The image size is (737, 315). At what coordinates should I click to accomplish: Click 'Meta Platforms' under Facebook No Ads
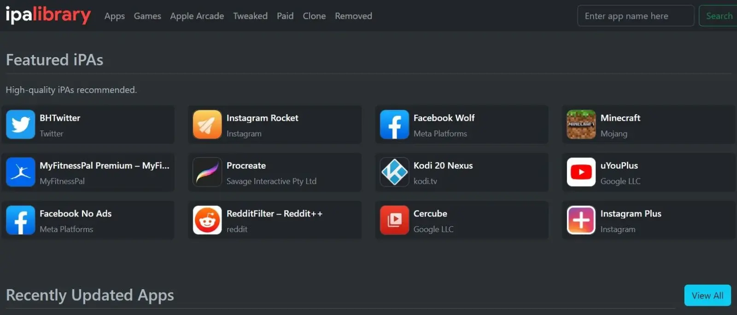pos(66,229)
